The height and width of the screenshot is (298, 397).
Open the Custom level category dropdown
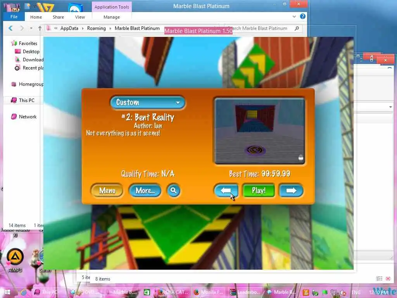pos(148,102)
